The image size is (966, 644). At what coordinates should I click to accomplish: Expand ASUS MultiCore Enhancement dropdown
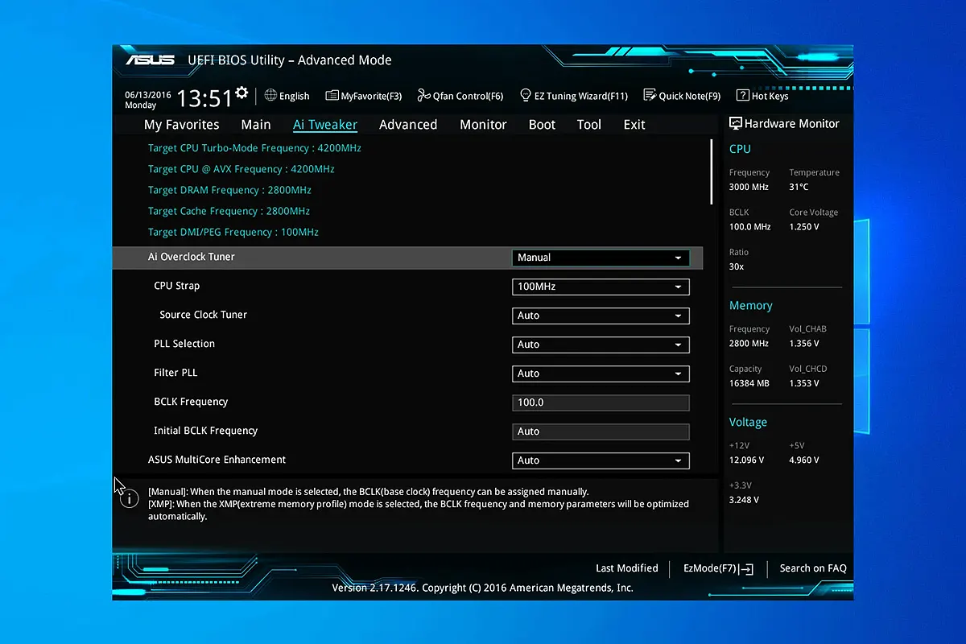tap(601, 460)
